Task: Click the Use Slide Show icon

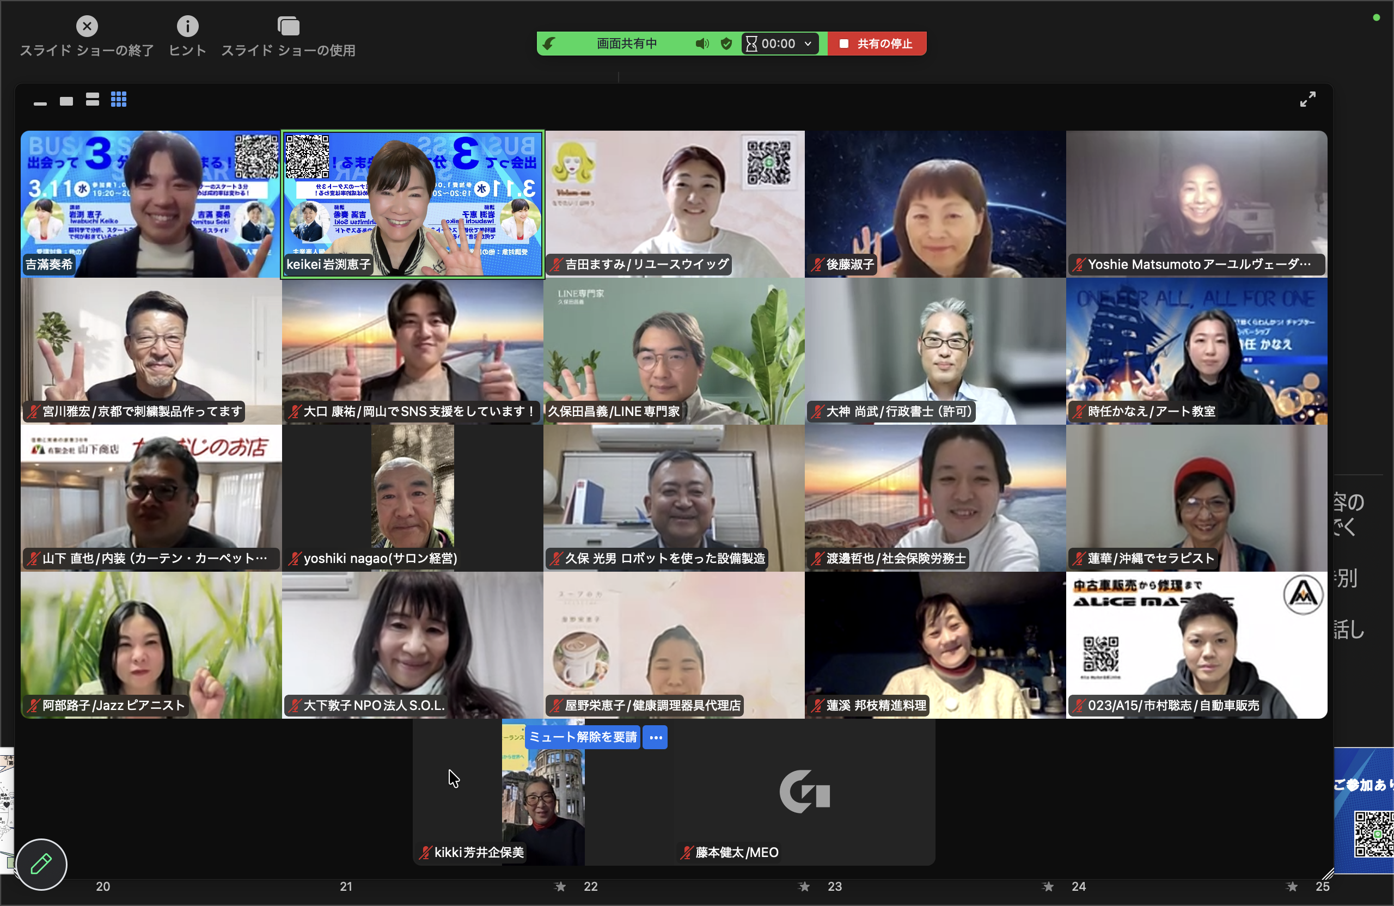Action: [288, 26]
